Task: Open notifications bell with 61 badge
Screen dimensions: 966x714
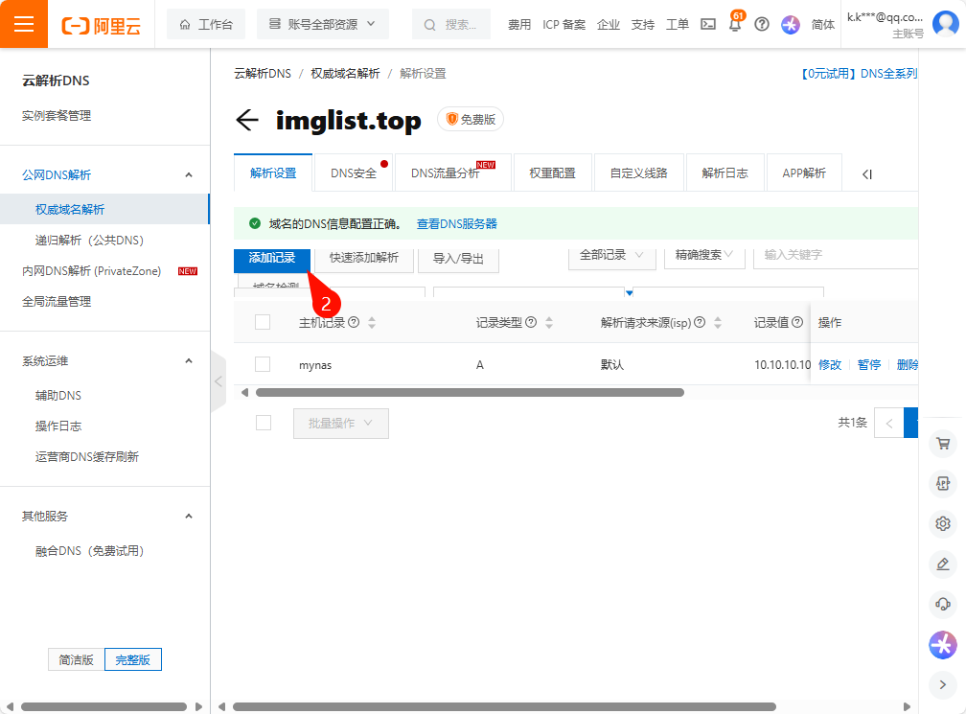Action: [735, 23]
